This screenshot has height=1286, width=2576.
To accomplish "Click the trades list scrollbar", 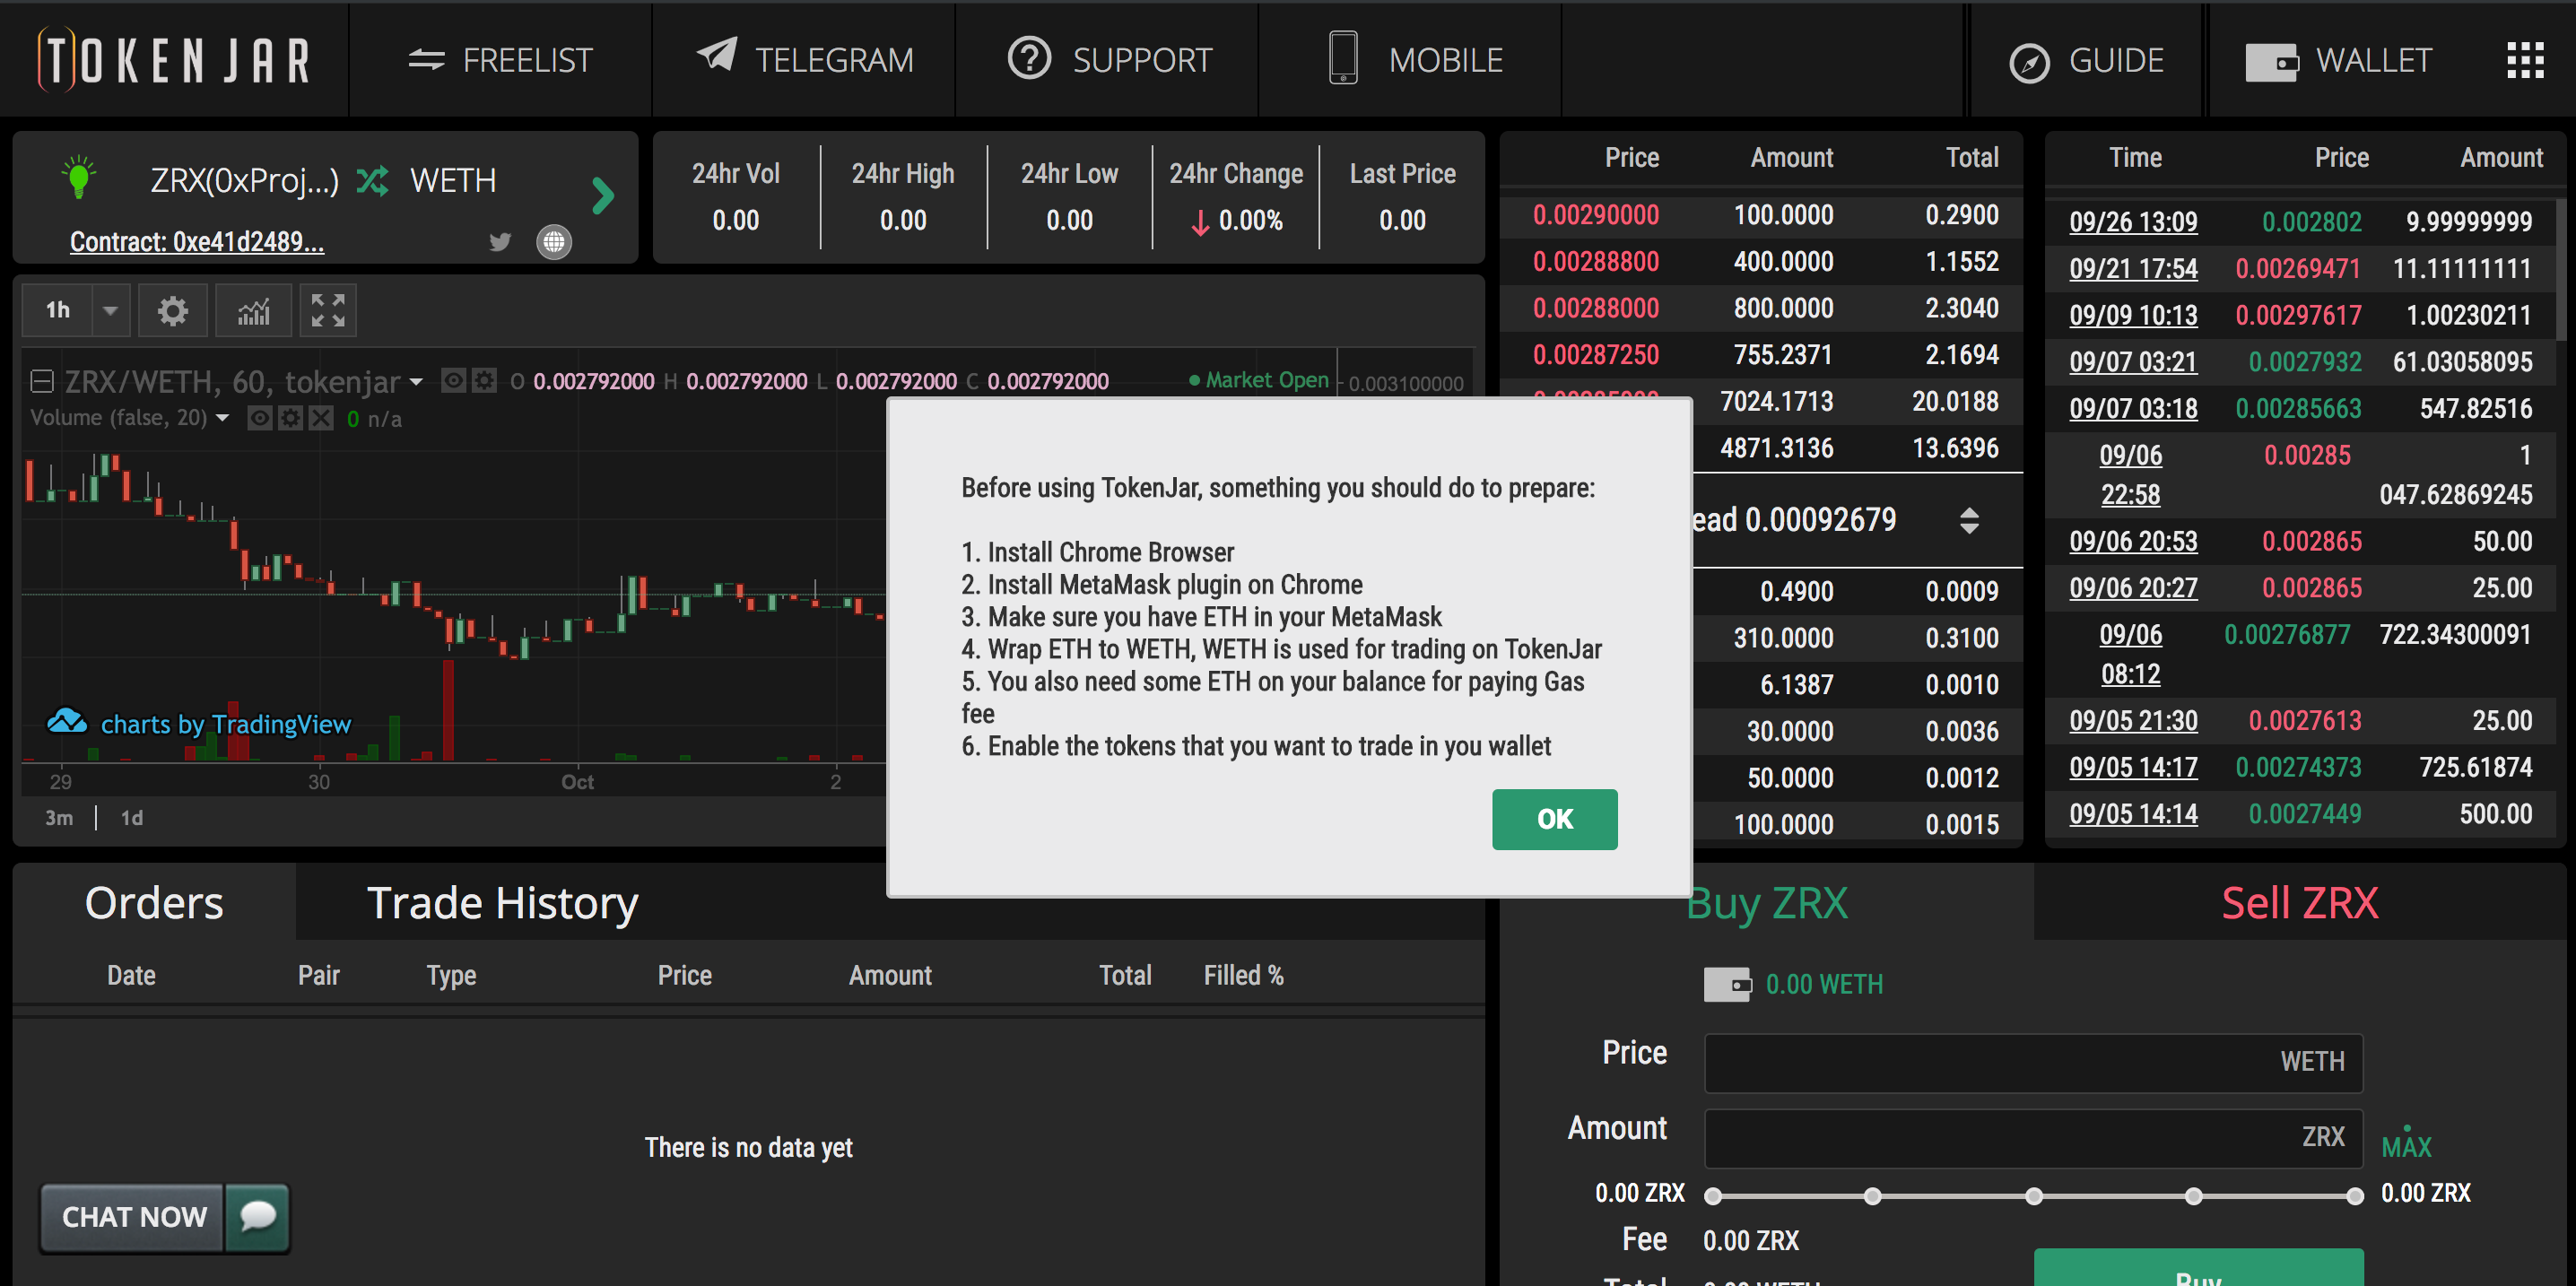I will click(2560, 270).
